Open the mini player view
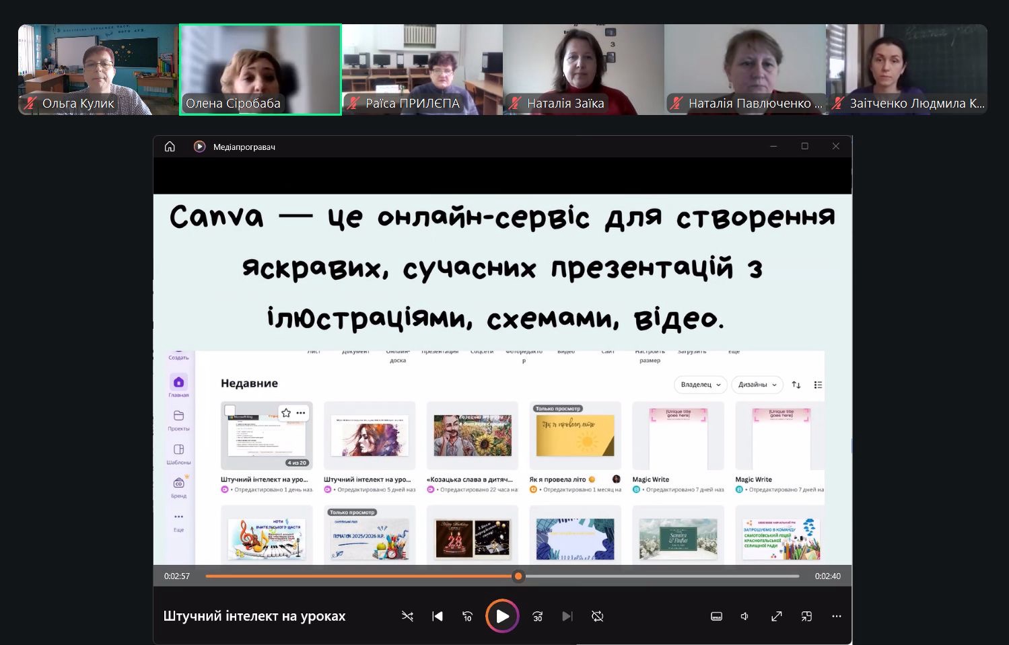 pyautogui.click(x=806, y=616)
